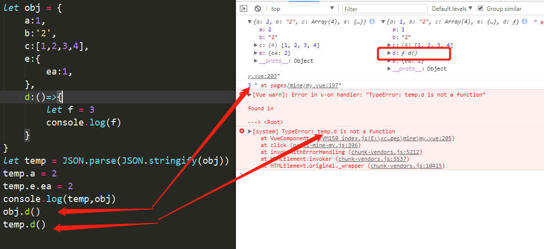Click info icon beside the a: 1 object
The width and height of the screenshot is (544, 249).
tap(524, 22)
